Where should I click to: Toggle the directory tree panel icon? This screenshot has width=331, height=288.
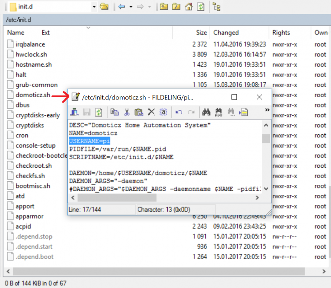[217, 7]
